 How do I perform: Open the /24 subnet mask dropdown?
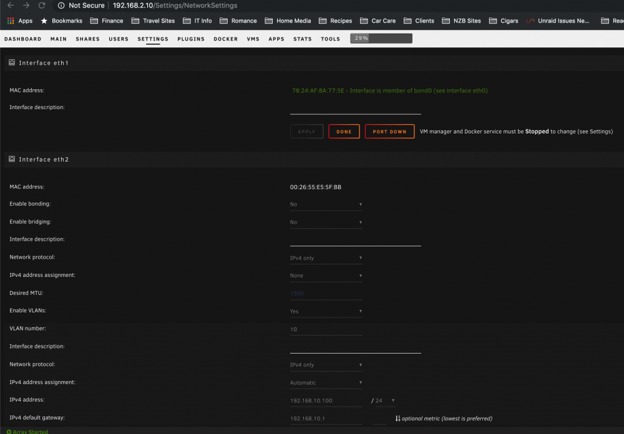(x=385, y=400)
